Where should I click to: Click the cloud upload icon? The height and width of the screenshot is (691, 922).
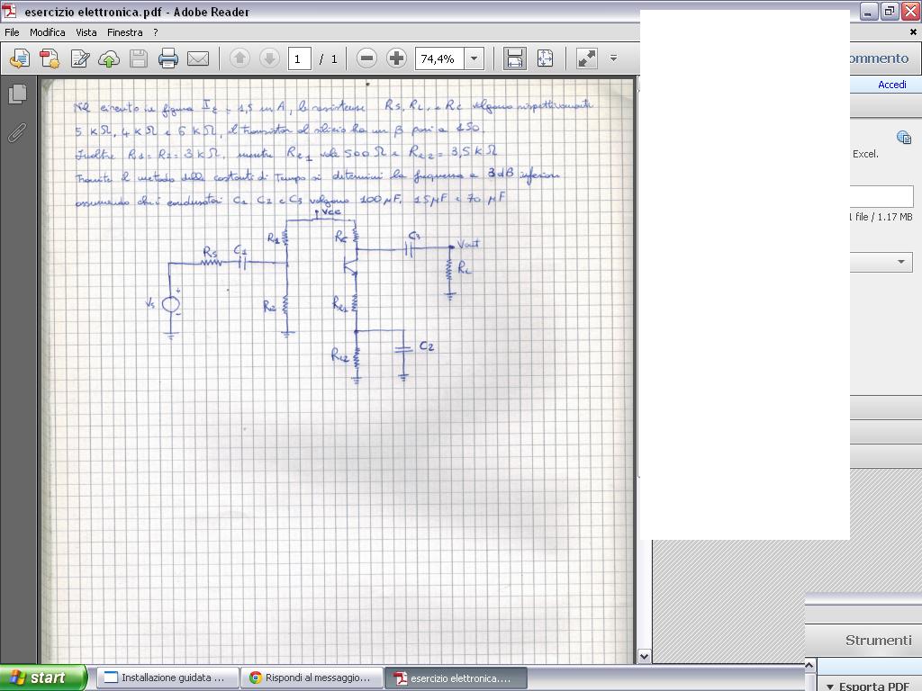(x=109, y=59)
